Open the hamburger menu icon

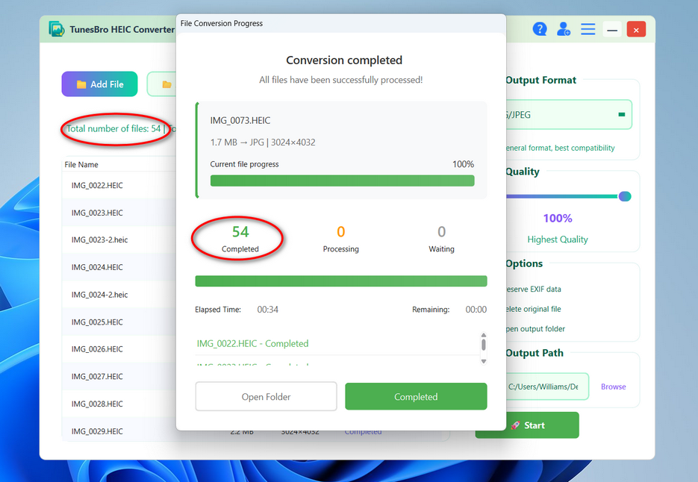pos(588,29)
